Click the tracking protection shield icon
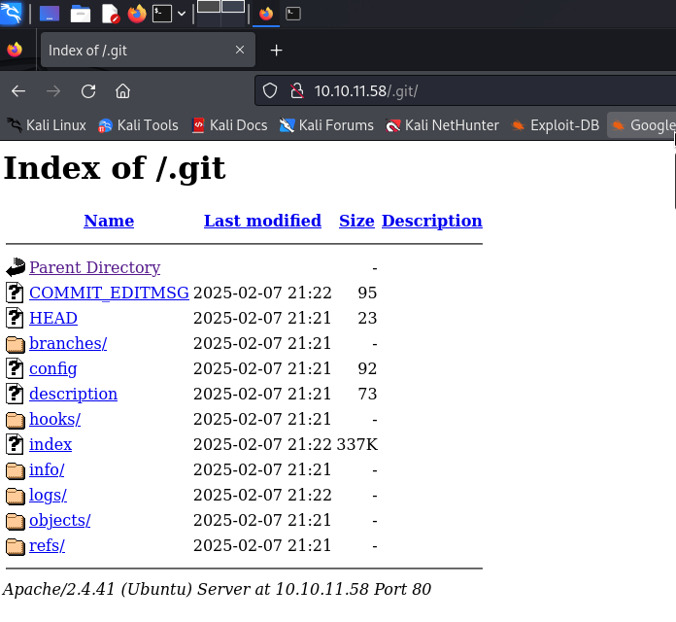Screen dimensions: 676x622 272,91
